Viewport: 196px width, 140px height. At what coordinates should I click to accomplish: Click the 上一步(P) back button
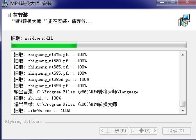114,131
